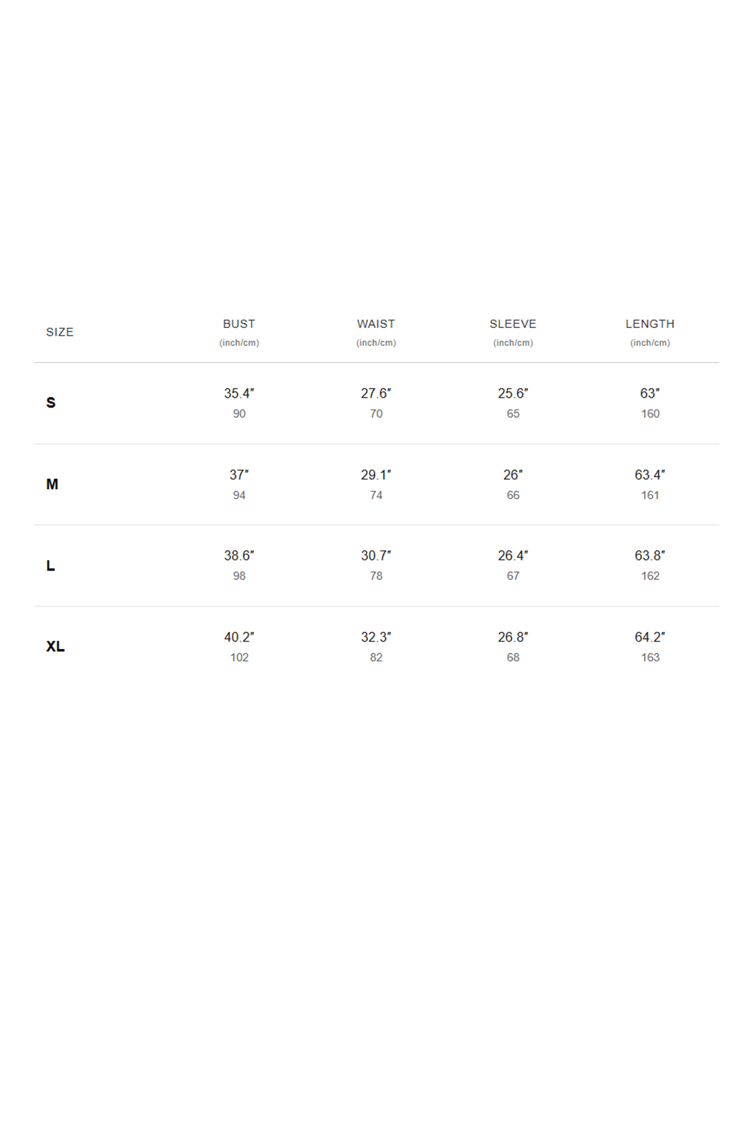Click the 26" sleeve value for M

click(513, 475)
